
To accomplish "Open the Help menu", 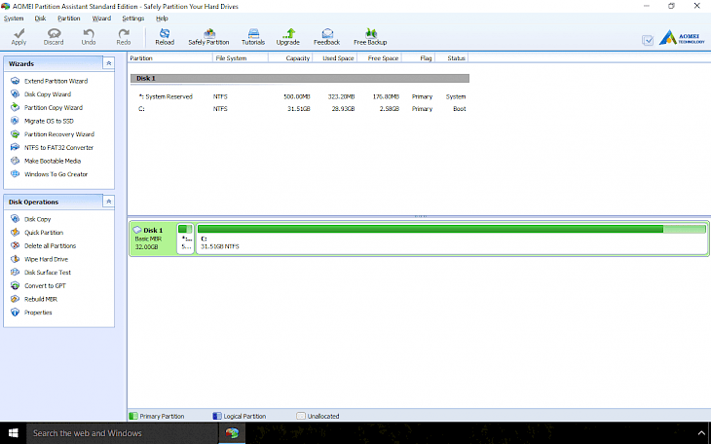I will [162, 18].
